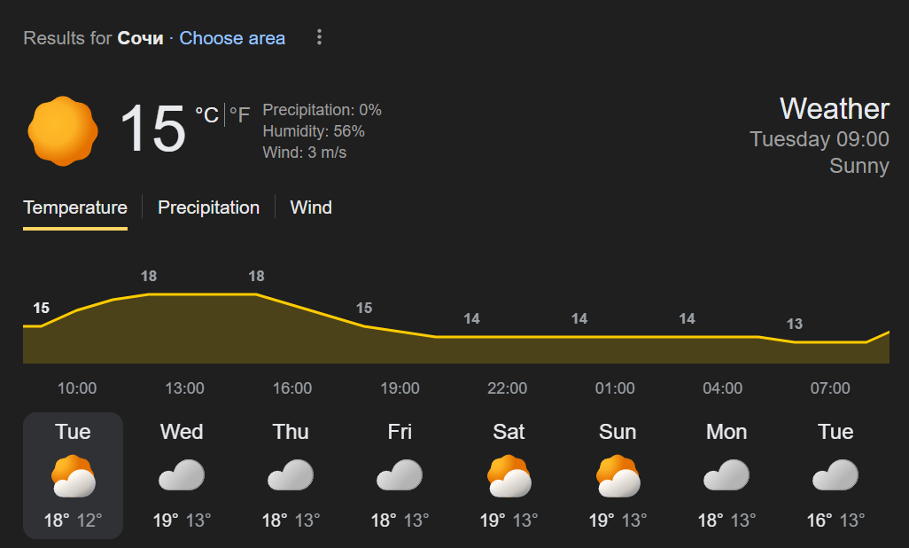Select the Temperature tab

tap(75, 207)
